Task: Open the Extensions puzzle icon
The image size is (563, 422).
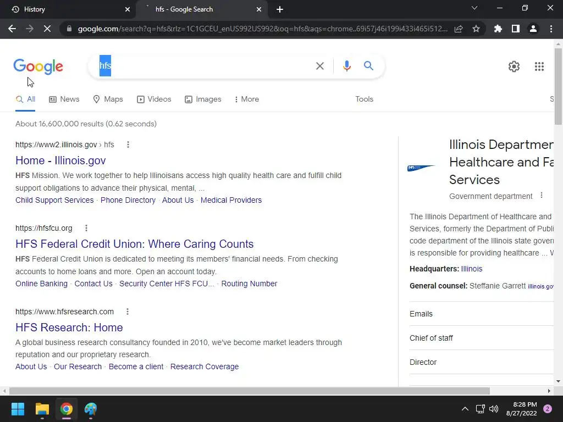Action: [x=498, y=29]
